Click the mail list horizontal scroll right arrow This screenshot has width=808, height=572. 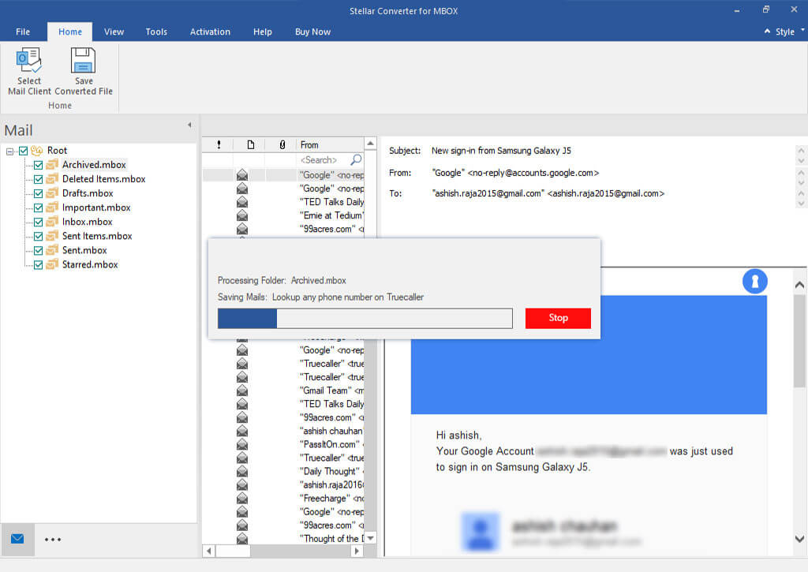pos(357,551)
